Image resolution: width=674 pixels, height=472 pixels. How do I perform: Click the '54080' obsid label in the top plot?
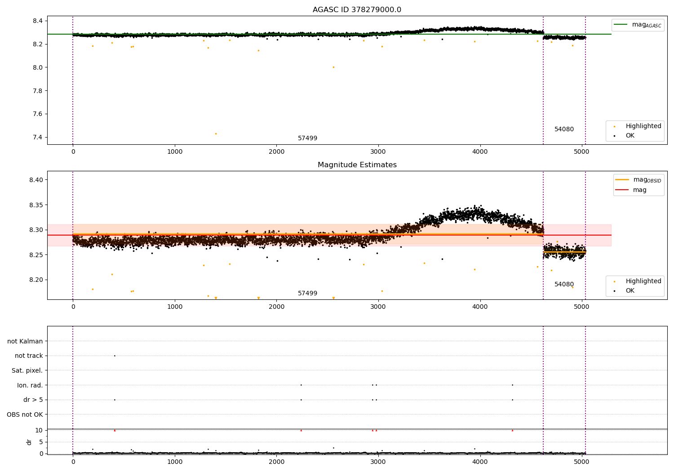564,129
